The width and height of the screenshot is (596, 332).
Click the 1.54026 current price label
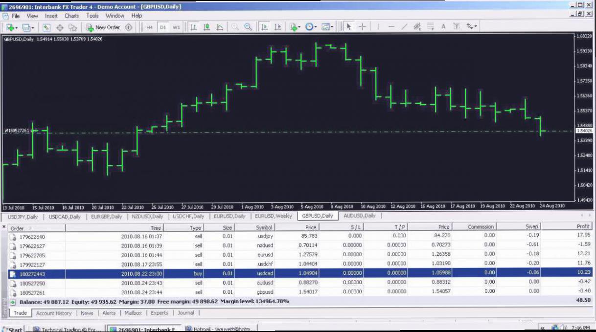pos(585,131)
